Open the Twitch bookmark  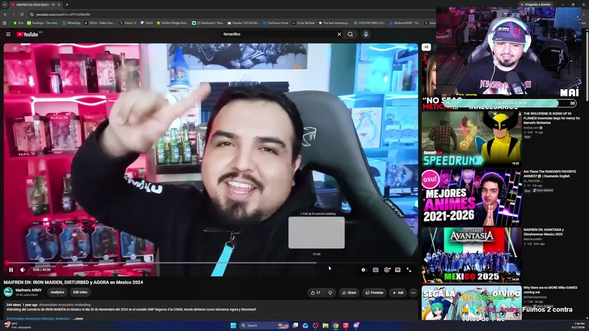tap(147, 23)
